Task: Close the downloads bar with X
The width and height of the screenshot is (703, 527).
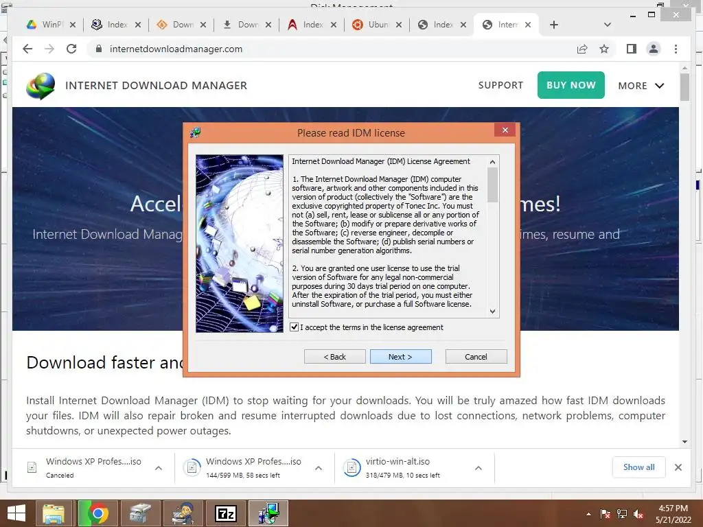Action: click(678, 467)
